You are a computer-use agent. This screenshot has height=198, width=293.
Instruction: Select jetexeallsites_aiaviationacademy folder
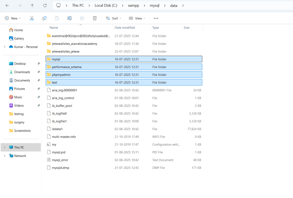coord(124,44)
